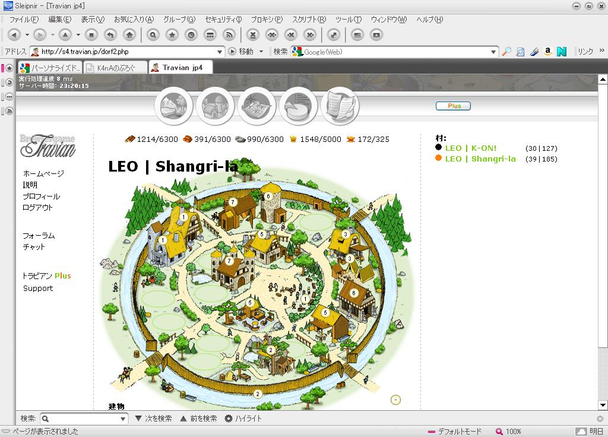Click the Travian logo image

point(47,146)
